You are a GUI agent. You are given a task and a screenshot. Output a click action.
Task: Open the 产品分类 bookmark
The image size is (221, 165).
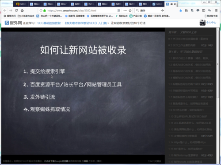point(136,16)
